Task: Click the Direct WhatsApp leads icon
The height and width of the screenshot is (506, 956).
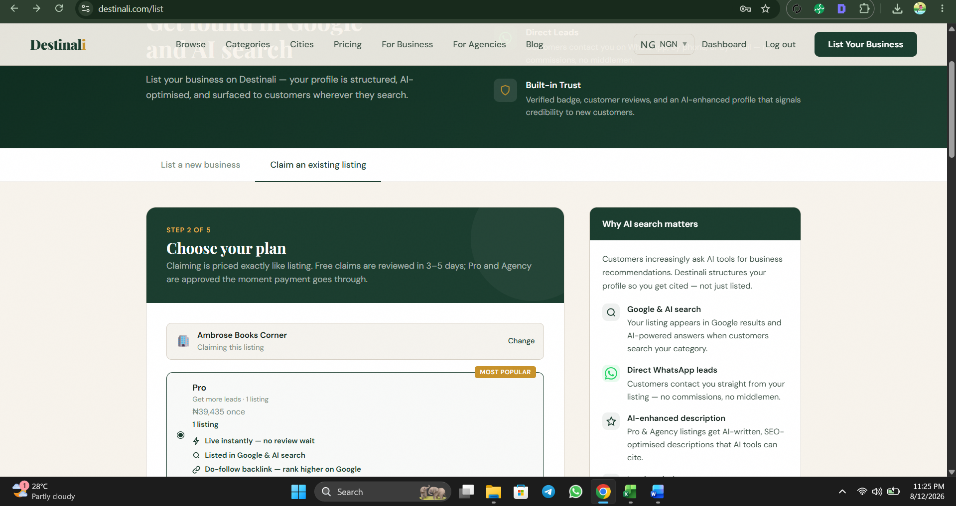Action: (x=611, y=373)
